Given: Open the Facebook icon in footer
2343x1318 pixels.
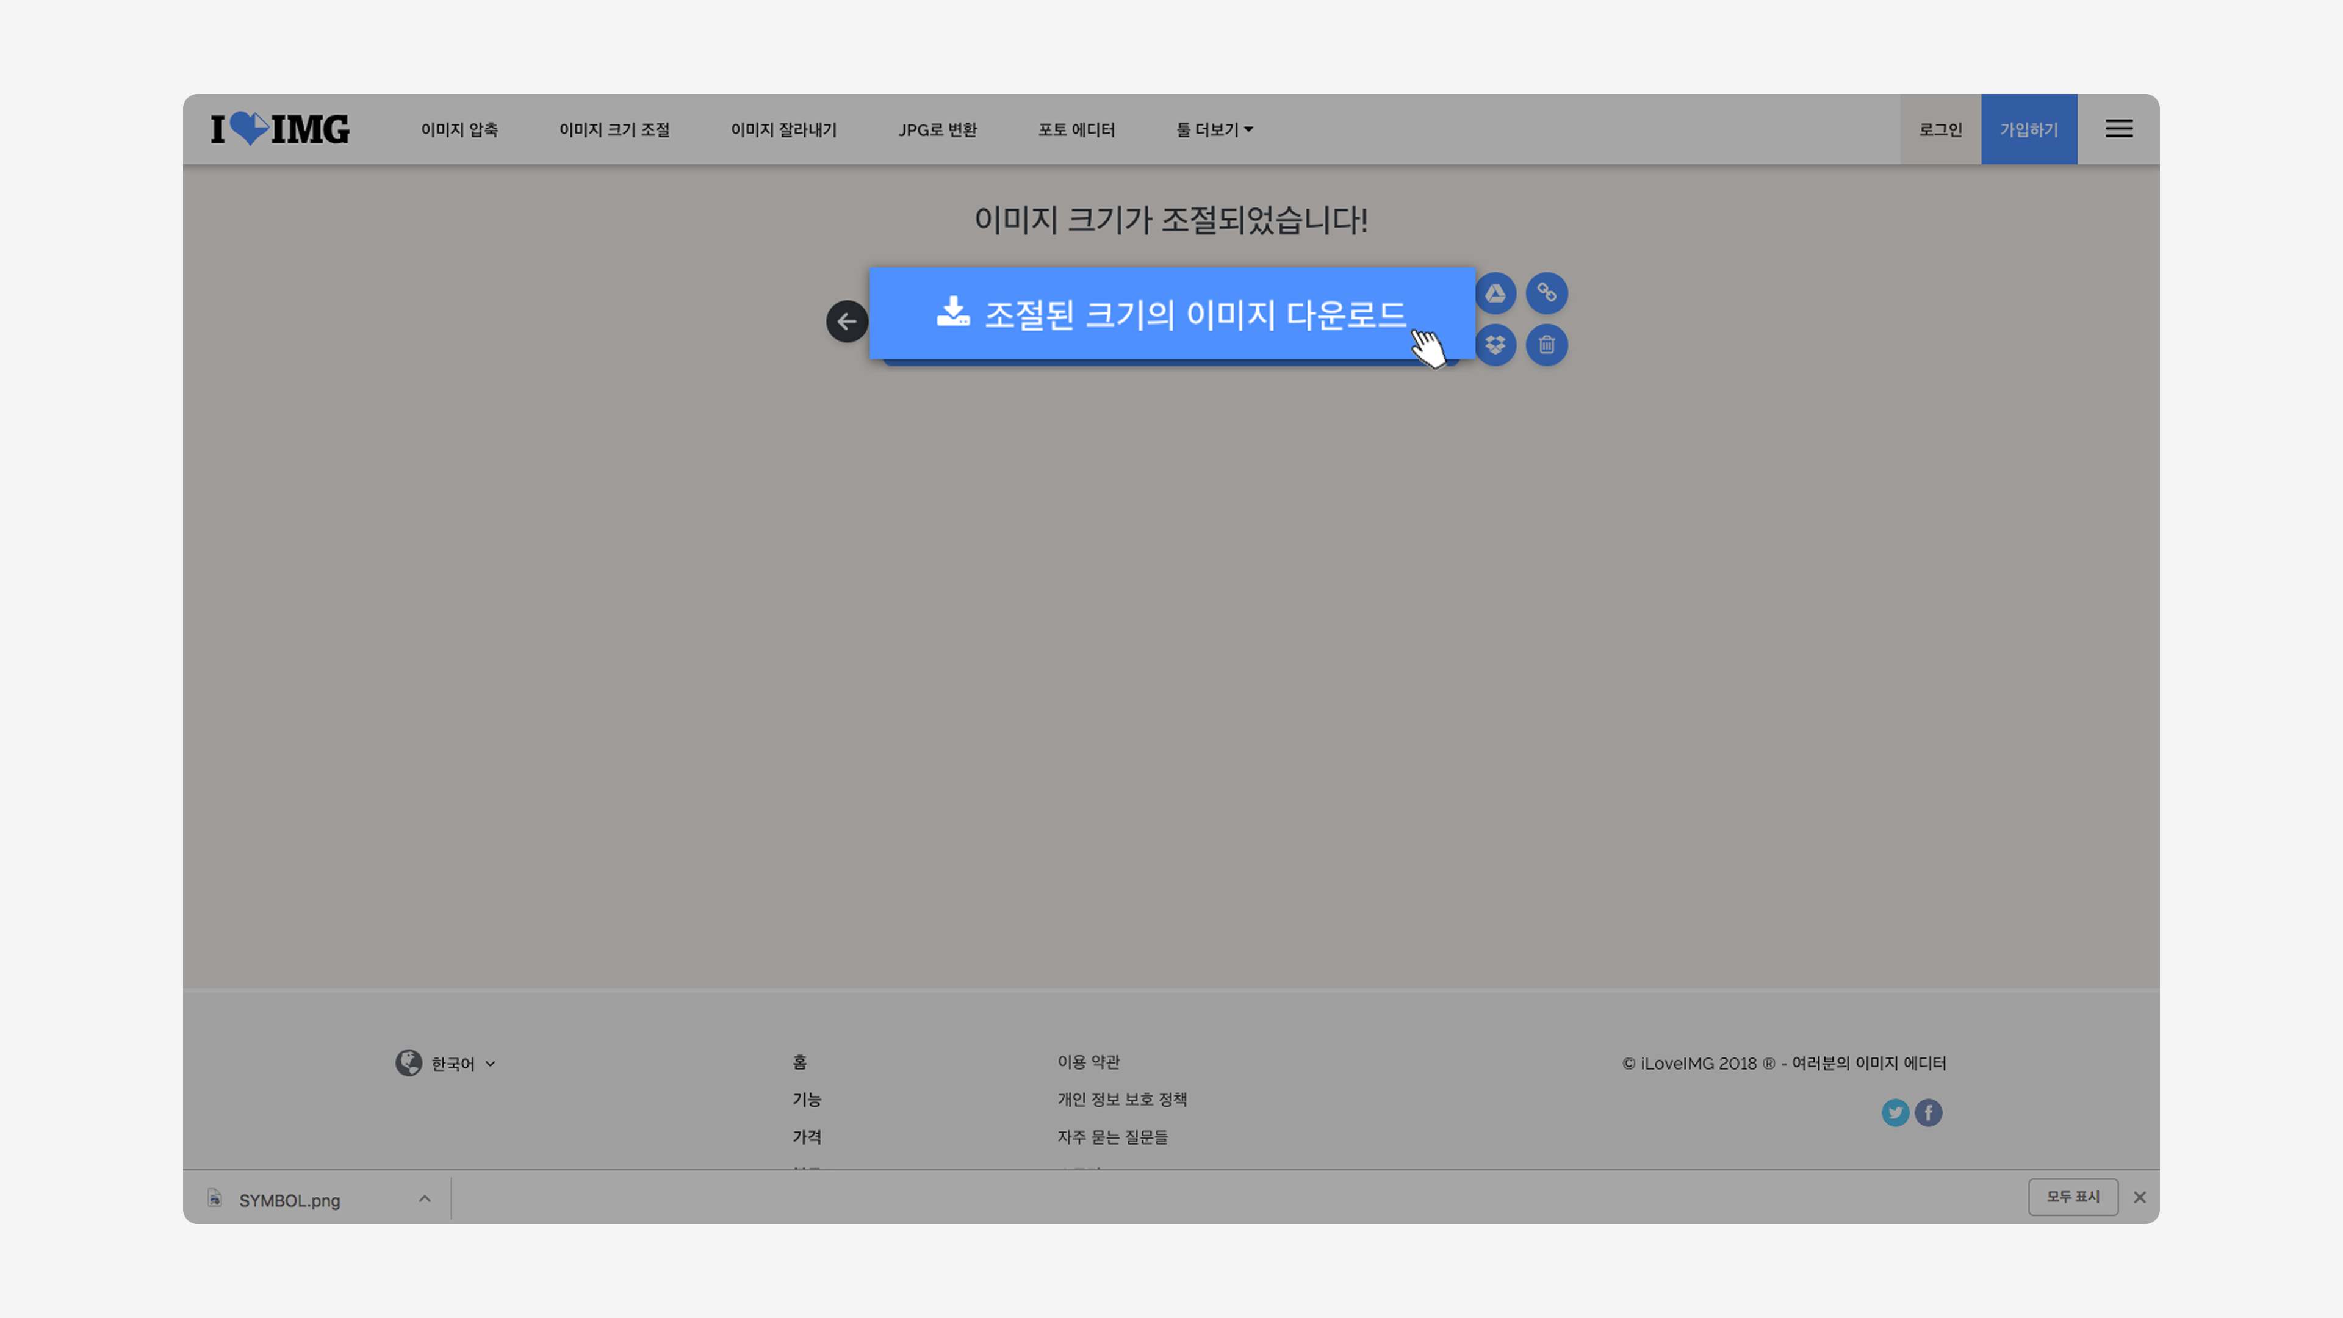Looking at the screenshot, I should (1928, 1112).
